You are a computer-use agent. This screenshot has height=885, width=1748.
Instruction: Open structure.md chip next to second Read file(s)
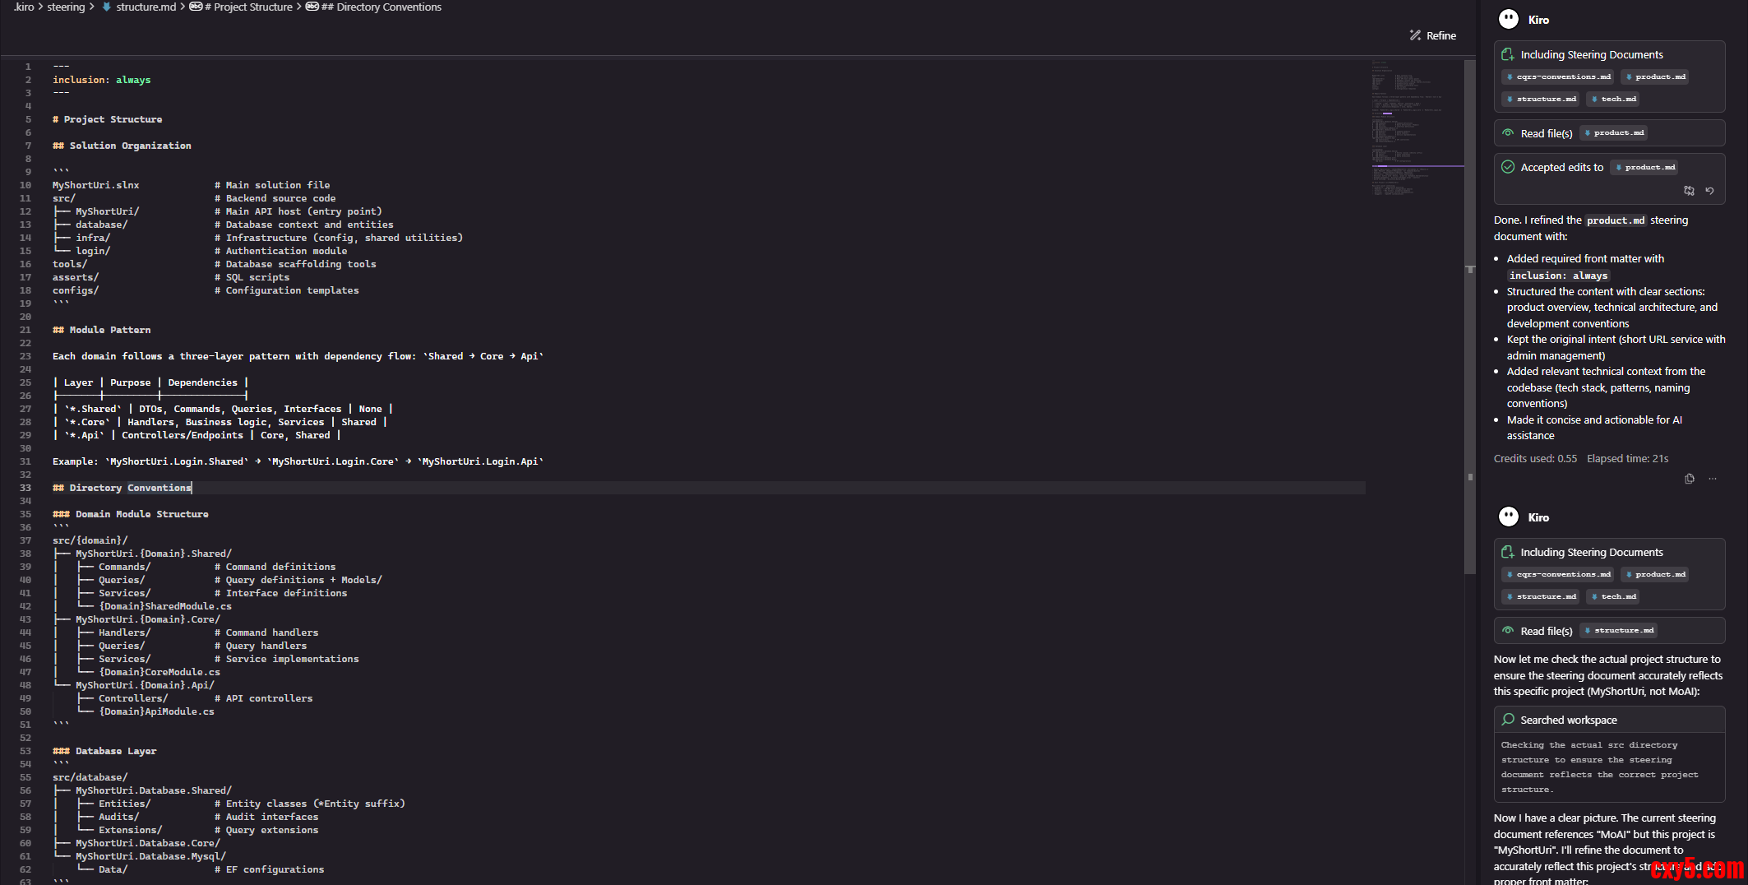point(1618,631)
